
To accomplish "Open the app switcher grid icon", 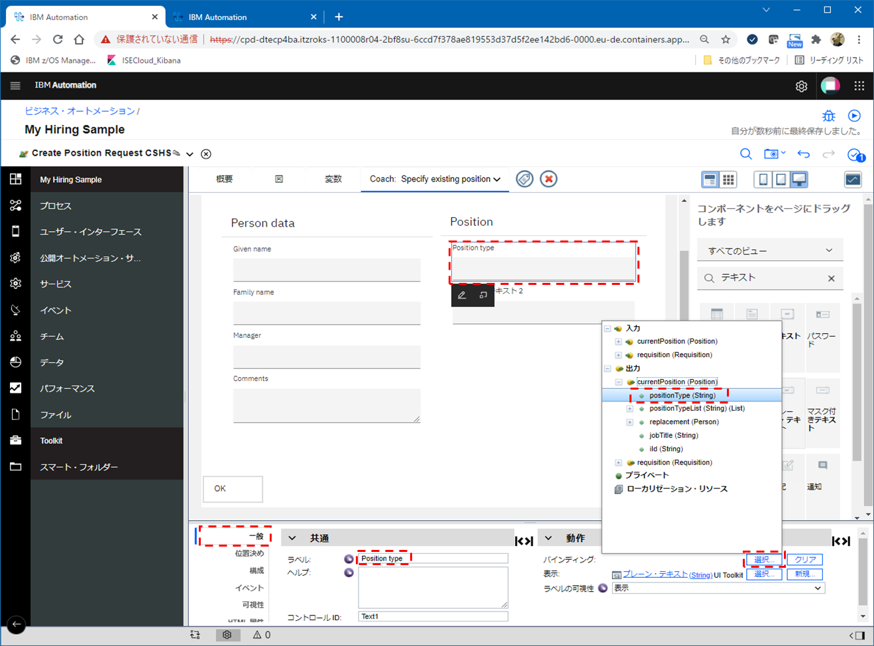I will [859, 85].
